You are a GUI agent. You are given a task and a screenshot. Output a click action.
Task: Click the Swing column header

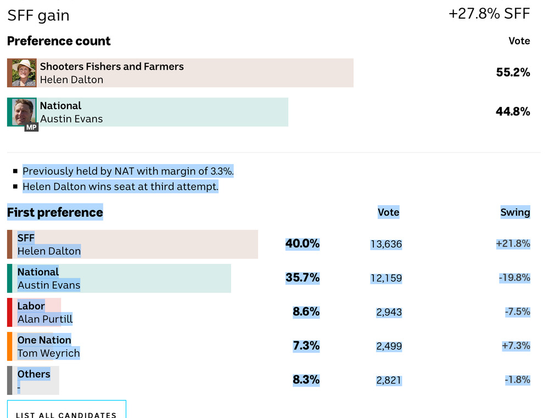515,212
